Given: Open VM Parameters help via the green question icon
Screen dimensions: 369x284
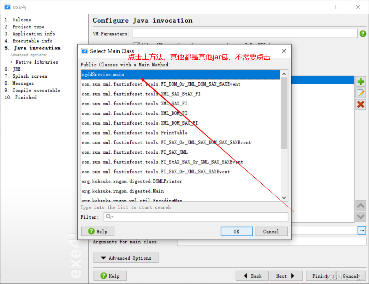Looking at the screenshot, I should (364, 33).
